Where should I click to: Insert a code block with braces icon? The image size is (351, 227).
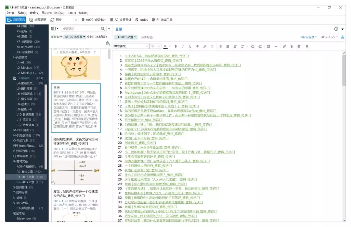click(x=212, y=46)
